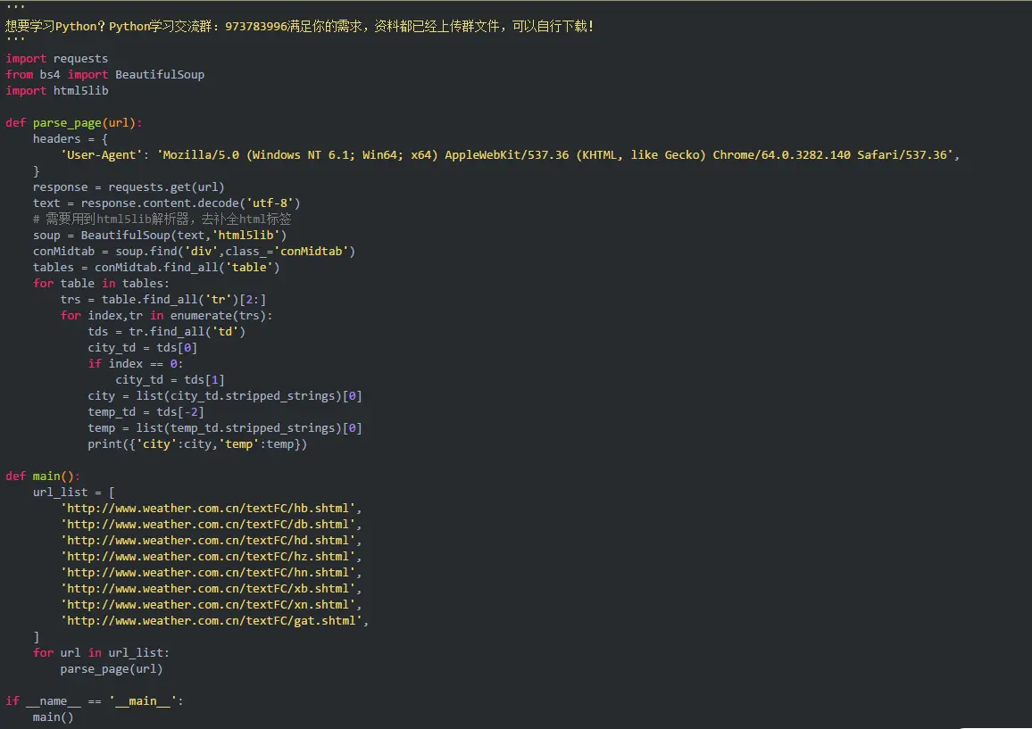Screen dimensions: 1032x729
Task: Click the Chinese Python study group docstring line
Action: (x=299, y=26)
